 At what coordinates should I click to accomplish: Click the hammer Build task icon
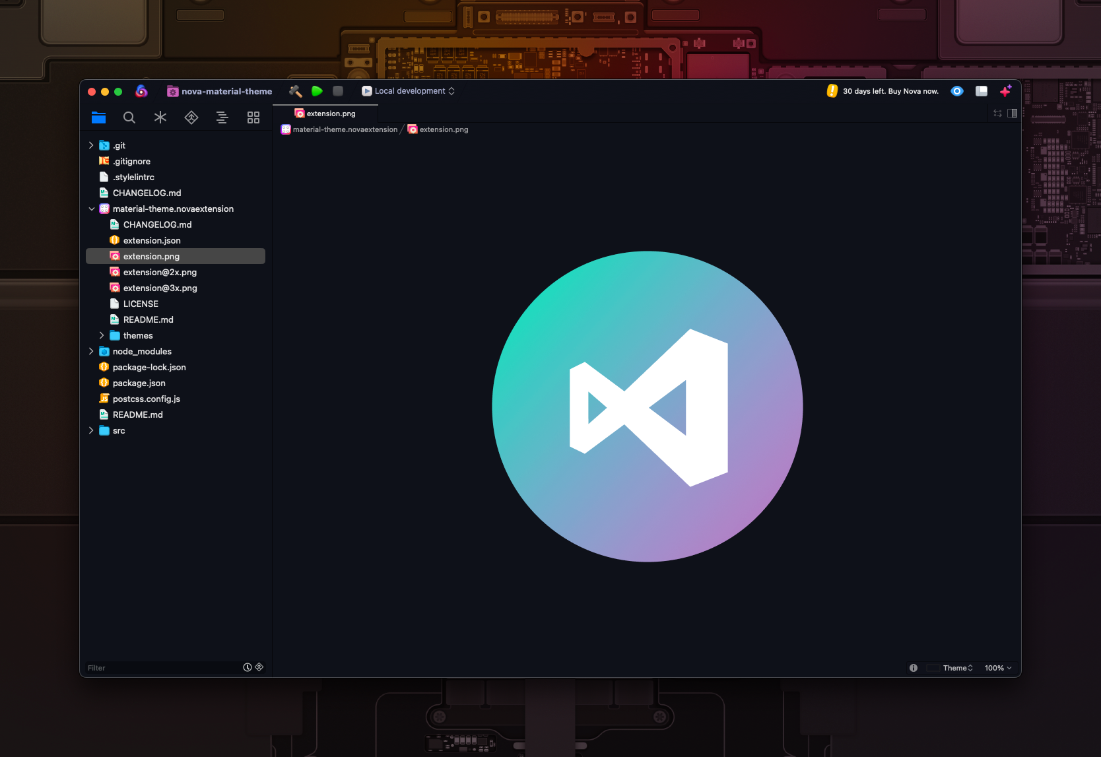tap(296, 91)
